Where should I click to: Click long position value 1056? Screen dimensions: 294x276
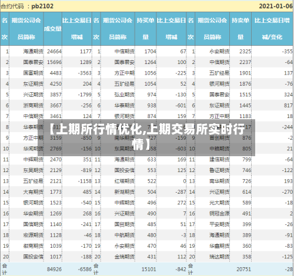pyautogui.click(x=151, y=73)
